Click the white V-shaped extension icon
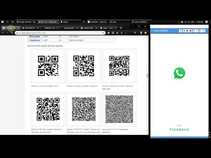This screenshot has width=211, height=158. pyautogui.click(x=135, y=33)
